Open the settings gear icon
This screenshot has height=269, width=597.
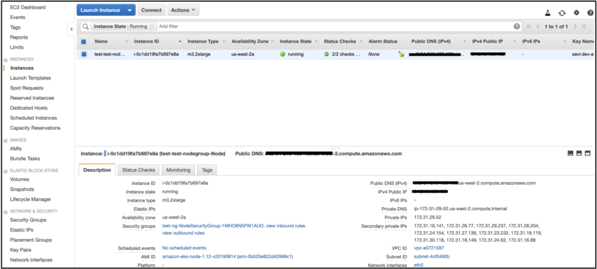click(x=577, y=13)
